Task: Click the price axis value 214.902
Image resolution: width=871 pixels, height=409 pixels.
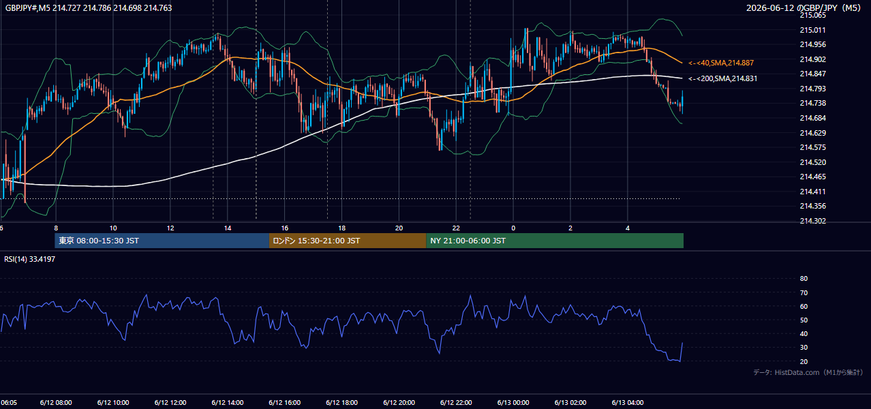Action: pyautogui.click(x=812, y=59)
